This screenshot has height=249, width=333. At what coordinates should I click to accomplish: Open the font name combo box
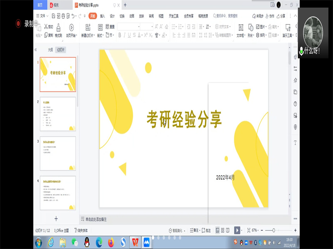click(x=129, y=26)
